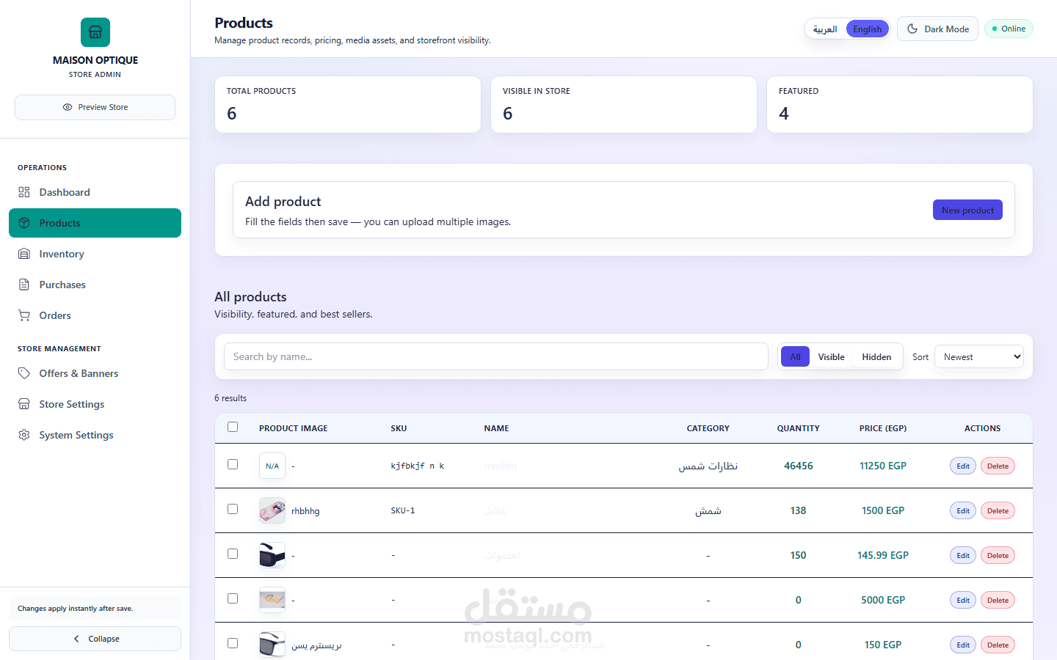Filter products by Visible tab
Image resolution: width=1057 pixels, height=660 pixels.
pos(831,356)
